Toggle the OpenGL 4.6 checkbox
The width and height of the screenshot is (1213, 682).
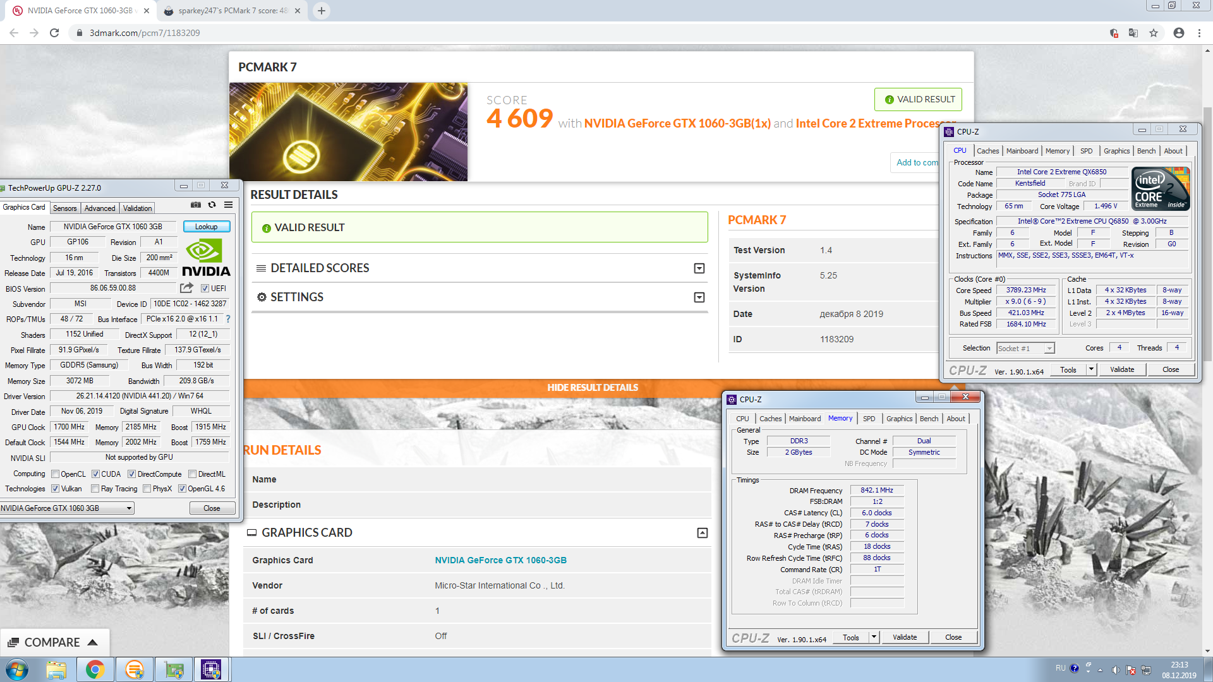(182, 489)
